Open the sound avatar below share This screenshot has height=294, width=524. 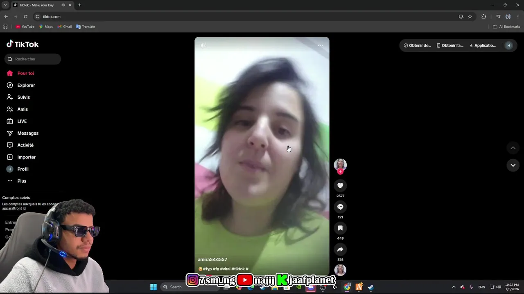tap(340, 270)
